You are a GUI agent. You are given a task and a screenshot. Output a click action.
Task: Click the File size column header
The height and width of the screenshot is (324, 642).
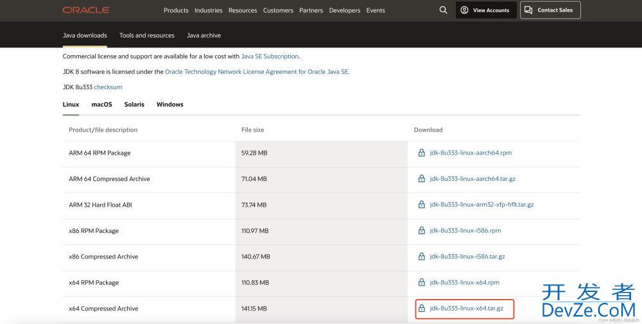(252, 130)
